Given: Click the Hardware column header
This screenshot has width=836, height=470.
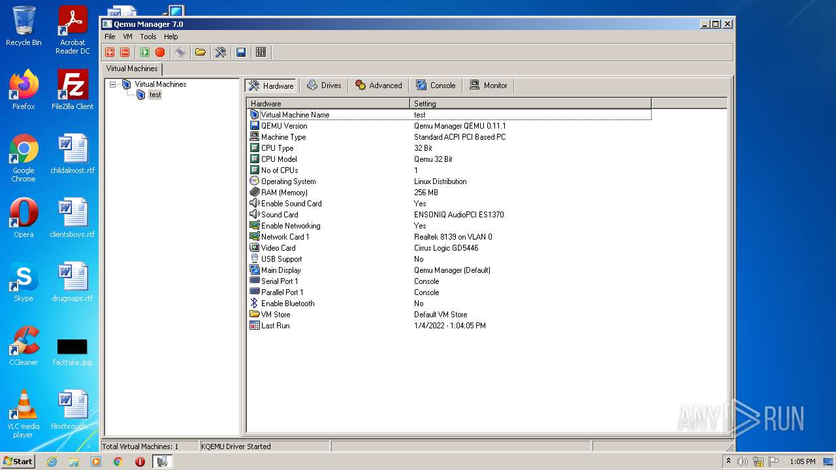Looking at the screenshot, I should [x=328, y=103].
